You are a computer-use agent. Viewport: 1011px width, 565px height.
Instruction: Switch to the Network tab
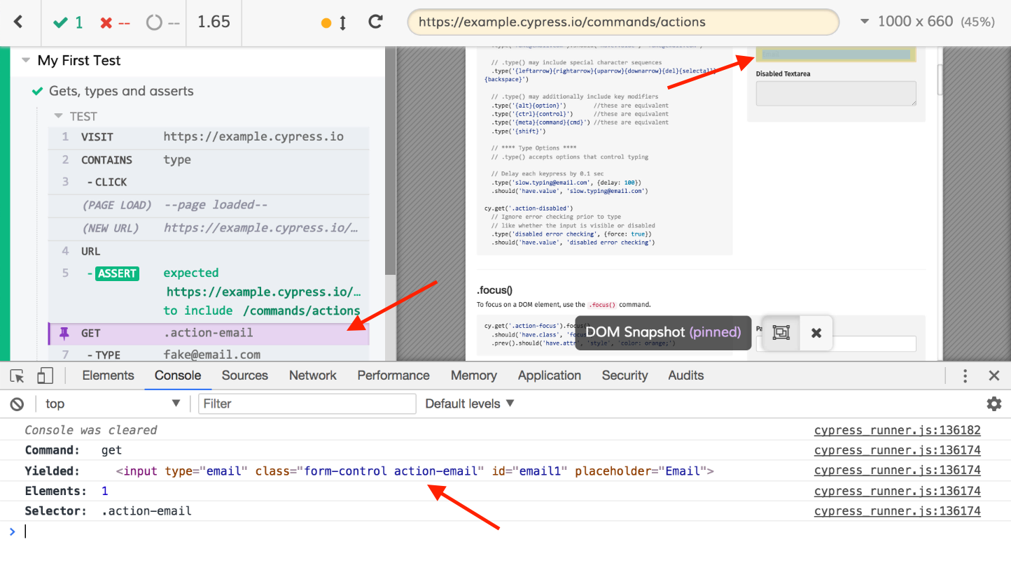click(312, 376)
